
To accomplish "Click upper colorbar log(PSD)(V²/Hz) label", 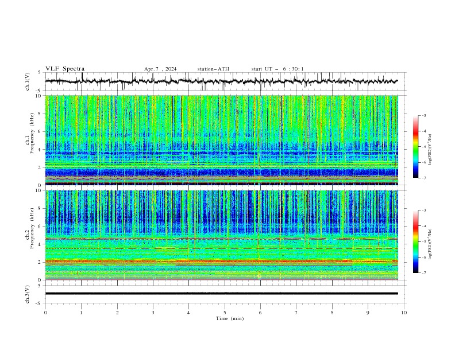I will pyautogui.click(x=430, y=150).
